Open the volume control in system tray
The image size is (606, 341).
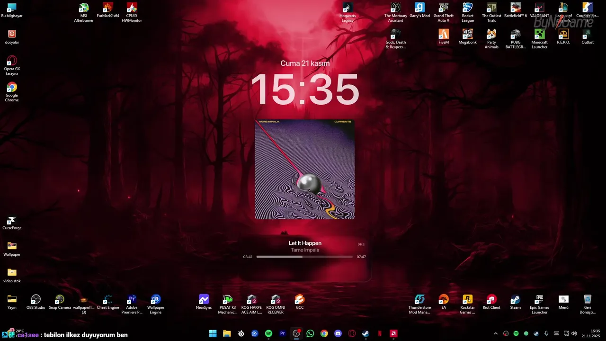tap(574, 333)
